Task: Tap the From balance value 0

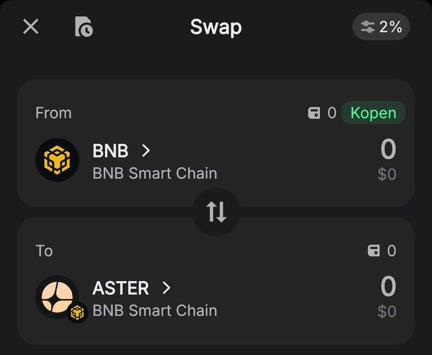Action: (x=332, y=113)
